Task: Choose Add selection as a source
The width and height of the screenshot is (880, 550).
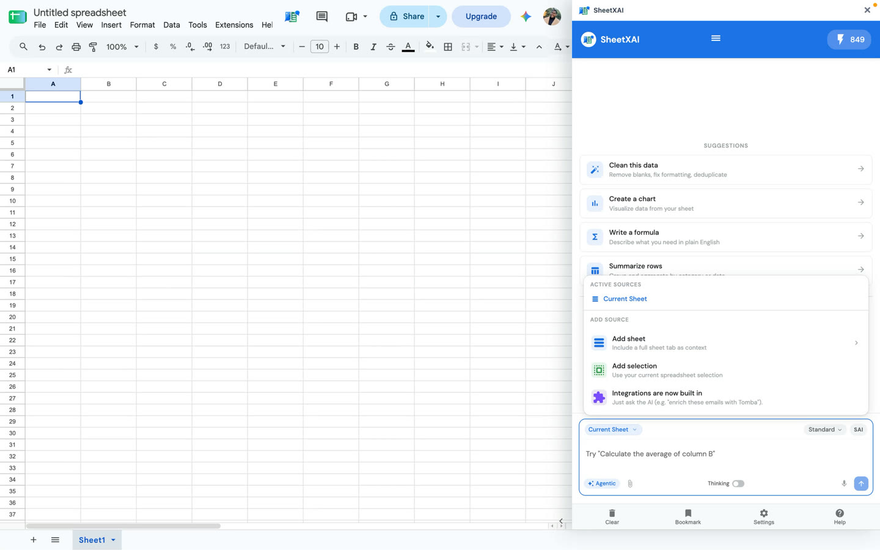Action: tap(725, 370)
